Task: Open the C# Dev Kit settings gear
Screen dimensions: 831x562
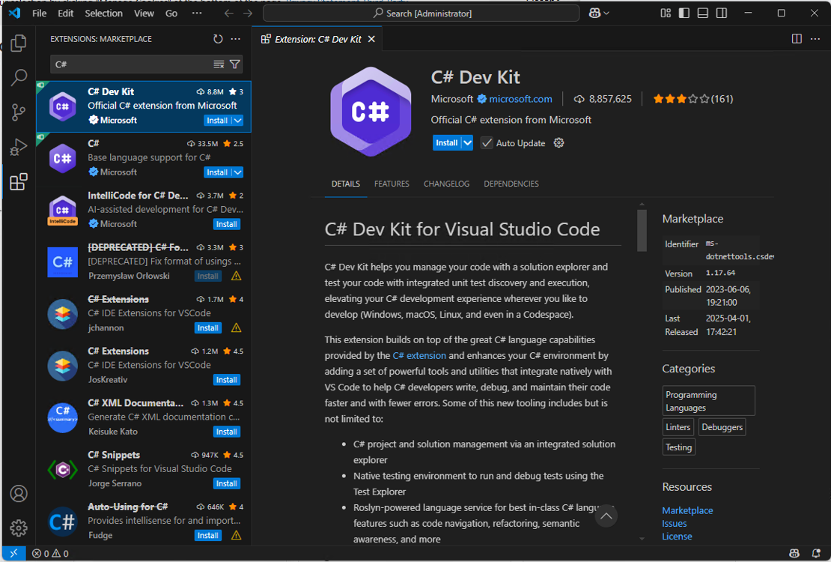Action: tap(558, 143)
